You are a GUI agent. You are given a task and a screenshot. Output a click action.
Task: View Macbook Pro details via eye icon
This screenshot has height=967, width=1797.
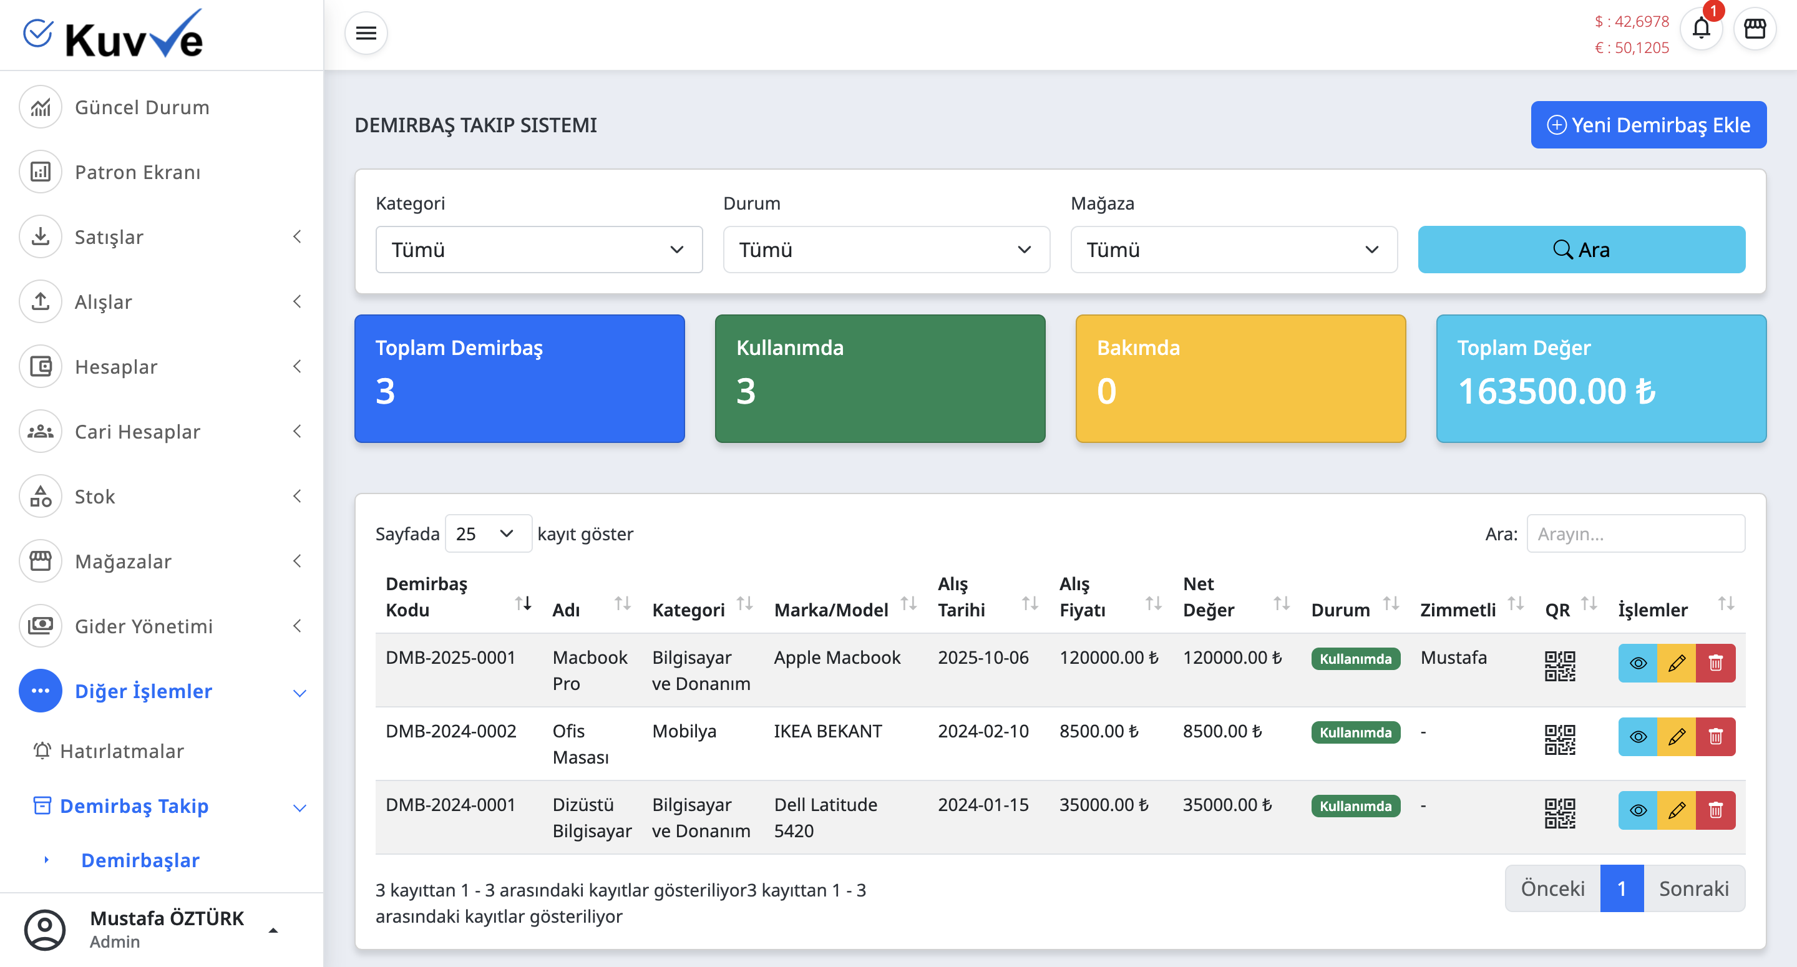point(1637,663)
